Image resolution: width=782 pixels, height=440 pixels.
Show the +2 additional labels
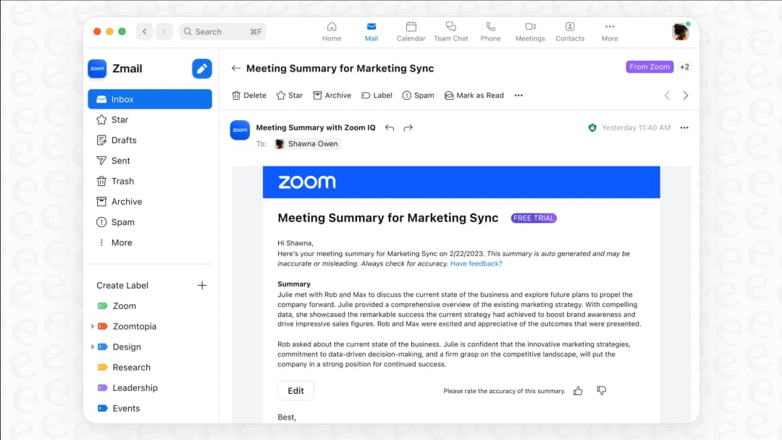tap(684, 67)
